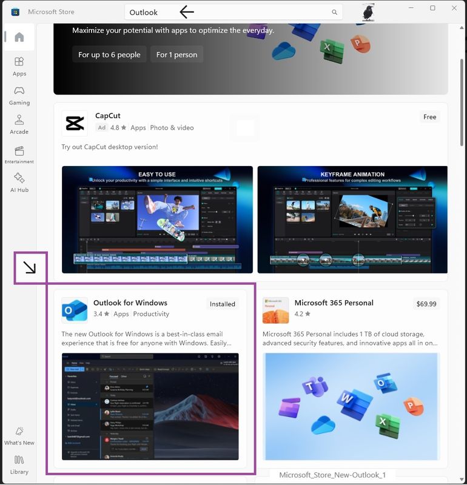This screenshot has width=467, height=485.
Task: Open the Entertainment section
Action: click(19, 154)
